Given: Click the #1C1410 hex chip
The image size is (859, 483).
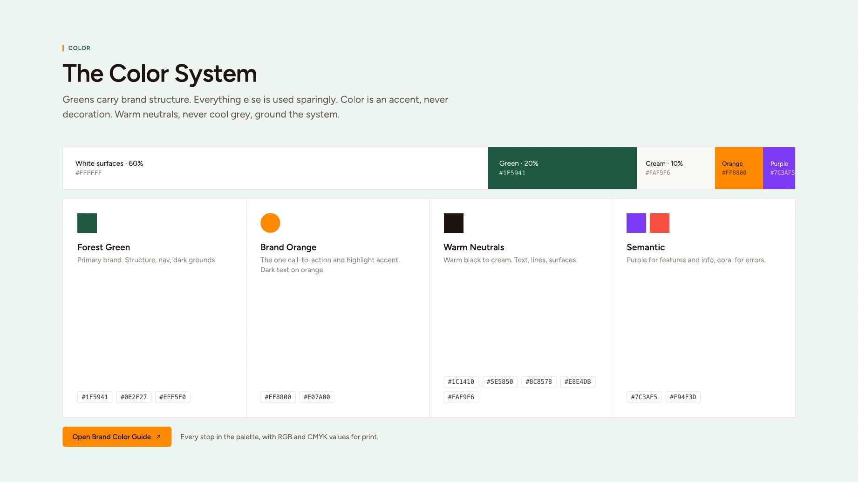Looking at the screenshot, I should coord(461,381).
